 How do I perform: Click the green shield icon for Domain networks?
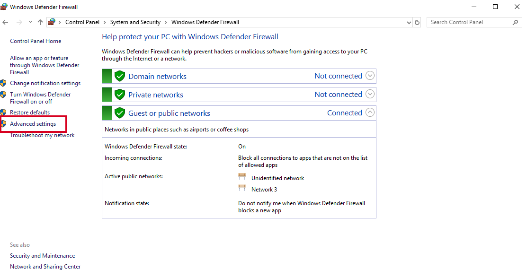(120, 76)
